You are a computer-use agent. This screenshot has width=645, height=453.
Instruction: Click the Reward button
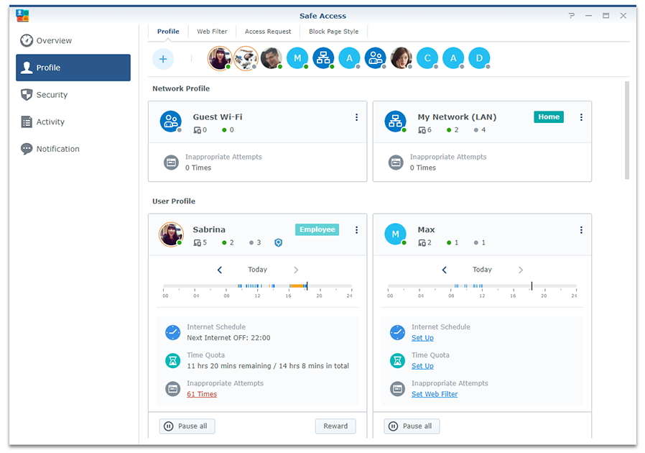(x=335, y=426)
